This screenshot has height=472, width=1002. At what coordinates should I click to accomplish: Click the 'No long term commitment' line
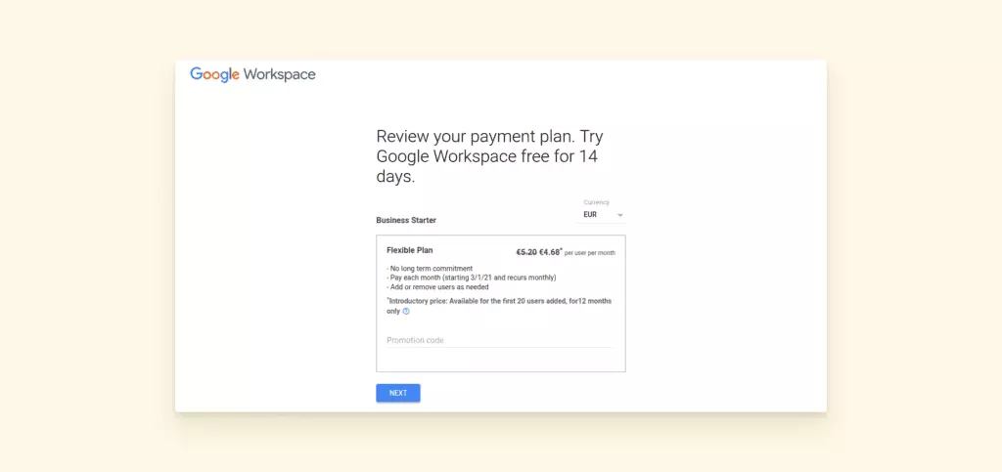(x=430, y=269)
